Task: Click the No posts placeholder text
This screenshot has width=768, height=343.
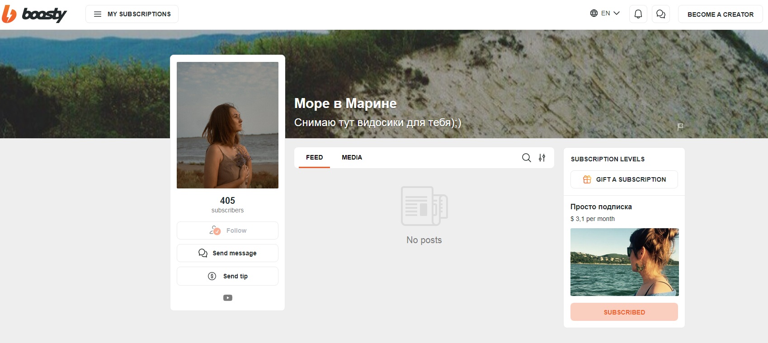Action: pos(424,240)
